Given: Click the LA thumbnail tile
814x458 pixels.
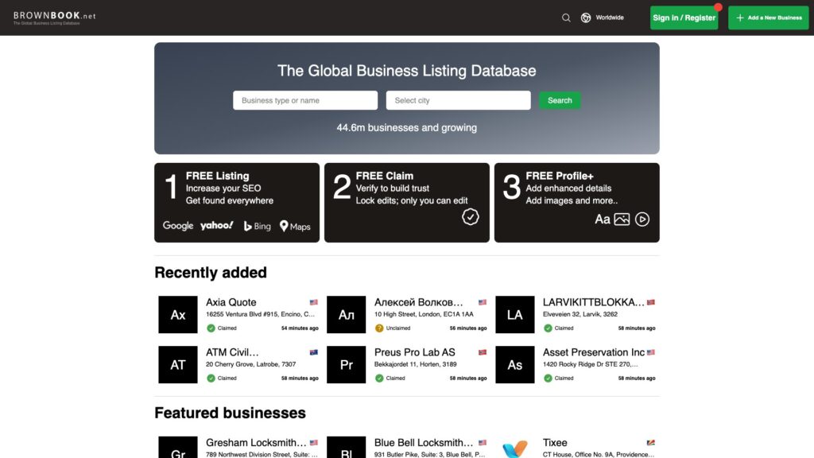Looking at the screenshot, I should (514, 315).
